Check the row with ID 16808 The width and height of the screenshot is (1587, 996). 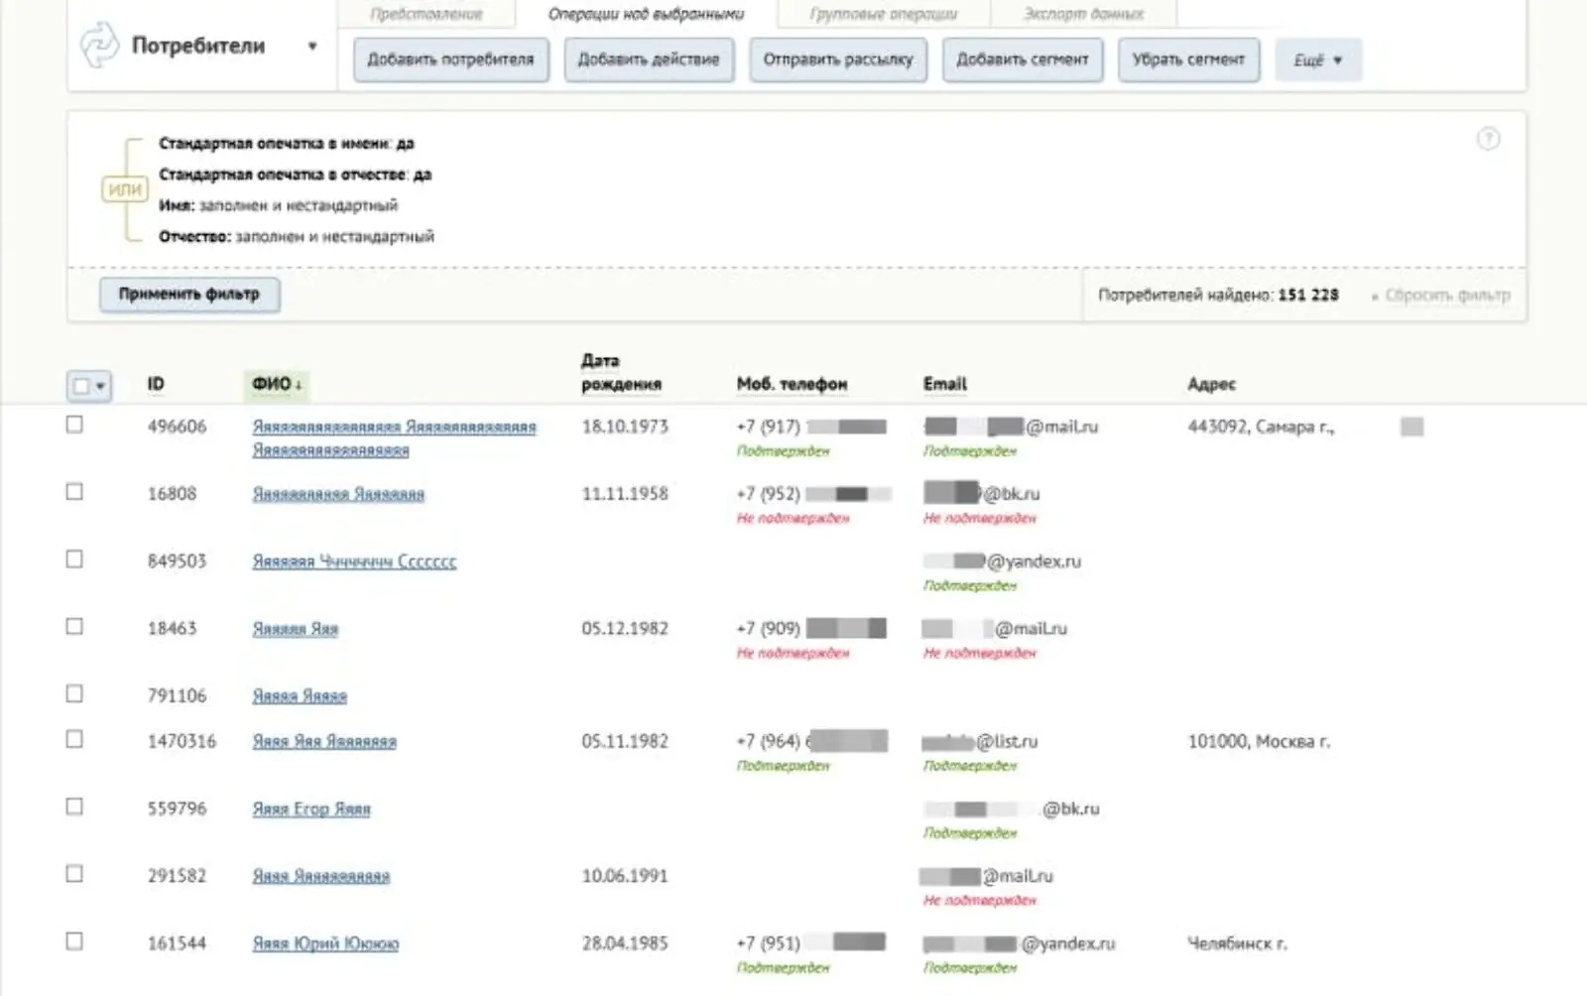74,492
